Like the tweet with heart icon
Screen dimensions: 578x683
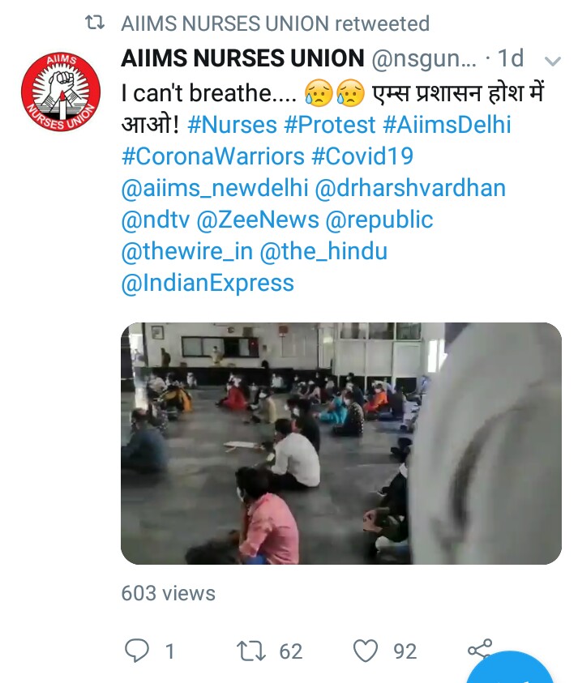365,651
